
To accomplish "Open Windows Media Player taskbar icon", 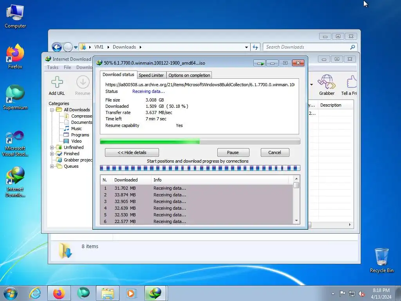I will pyautogui.click(x=132, y=293).
